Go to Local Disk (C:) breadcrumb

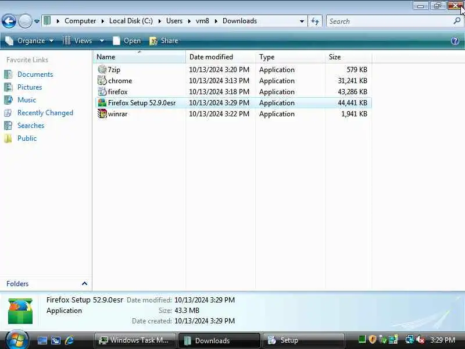coord(131,21)
